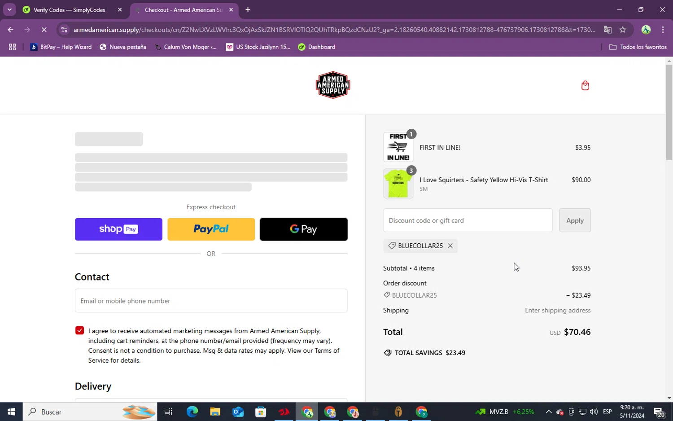
Task: Open the bookmarks apps grid icon
Action: click(x=12, y=47)
